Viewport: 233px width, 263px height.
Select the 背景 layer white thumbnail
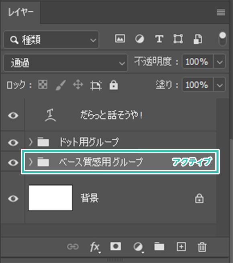tap(51, 198)
